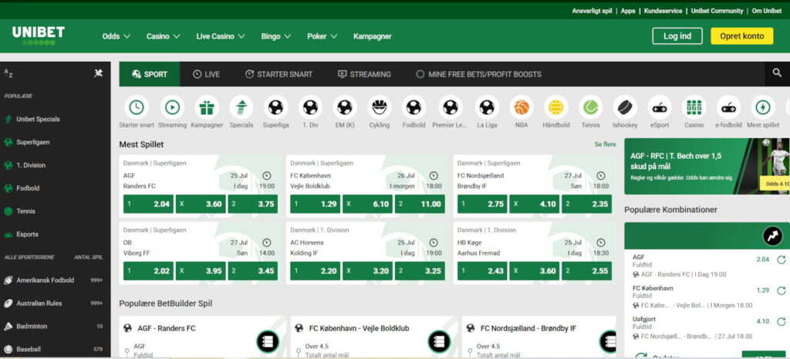Expand the Poker dropdown menu
The image size is (790, 359).
coord(322,36)
